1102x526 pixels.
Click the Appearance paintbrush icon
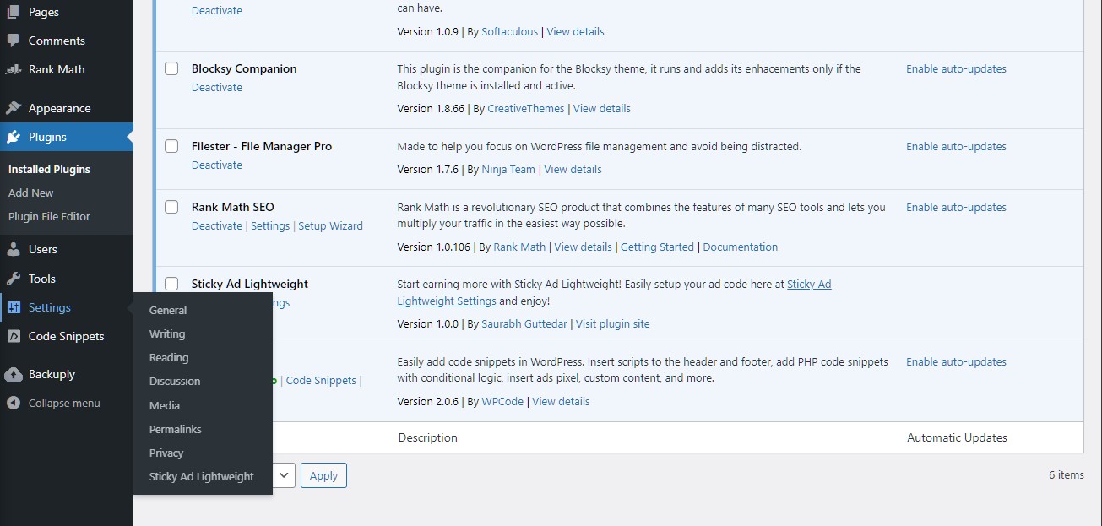click(14, 108)
